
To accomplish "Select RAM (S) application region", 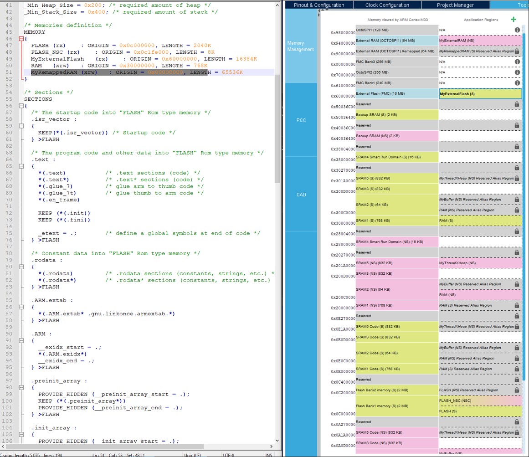I will click(x=480, y=221).
